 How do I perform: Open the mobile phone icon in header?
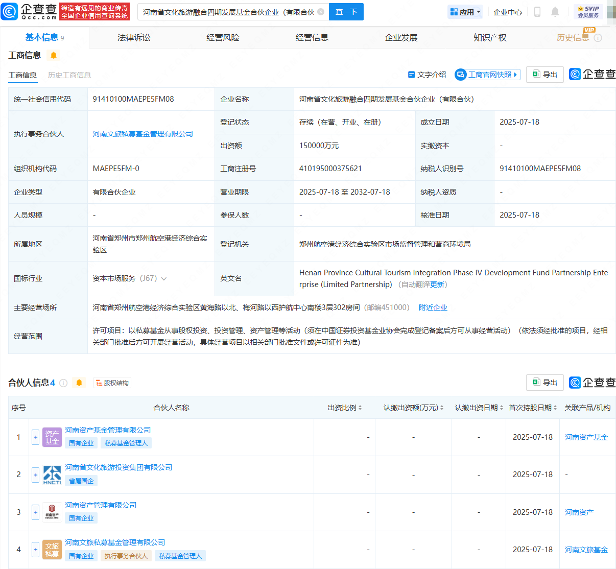537,12
